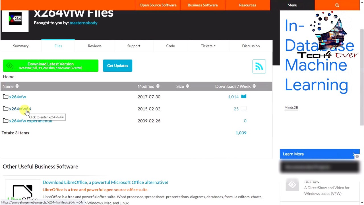Click the ffdshow project icon
Viewport: 364px width, 205px height.
tap(292, 185)
